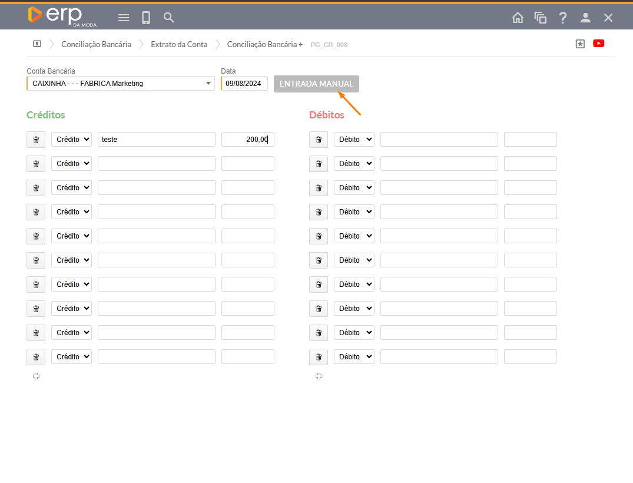Add a new row under Débitos
The height and width of the screenshot is (483, 633).
319,376
